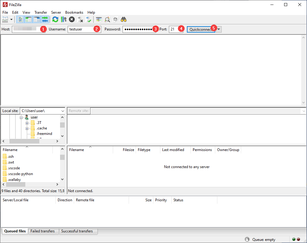Screen dimensions: 307x243
Task: Click the speed limits indicator icon
Action: [x=247, y=239]
